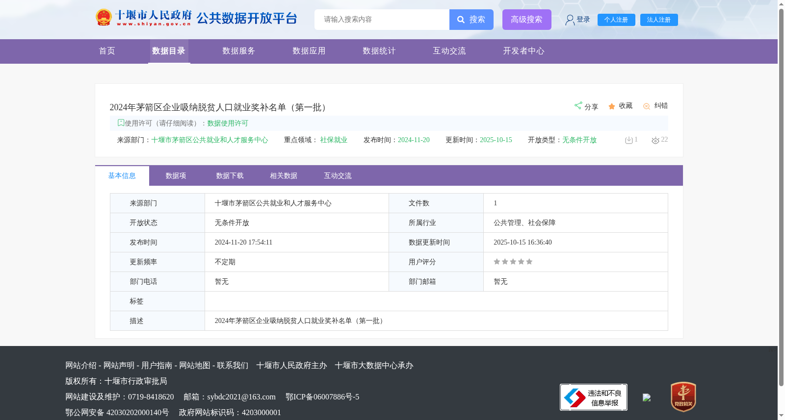Click the download count icon
The image size is (785, 420).
pyautogui.click(x=628, y=140)
